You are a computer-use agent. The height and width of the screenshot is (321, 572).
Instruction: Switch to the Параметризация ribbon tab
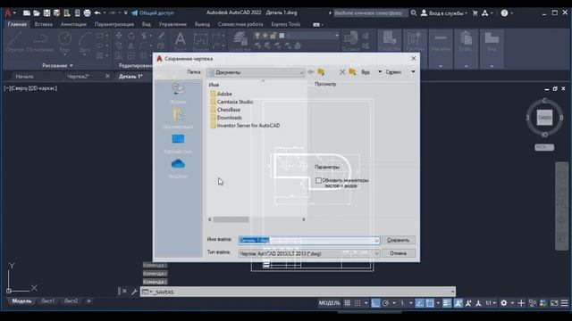click(114, 24)
